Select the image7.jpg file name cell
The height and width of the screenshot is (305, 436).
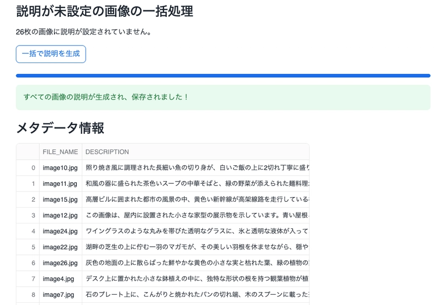(x=60, y=294)
